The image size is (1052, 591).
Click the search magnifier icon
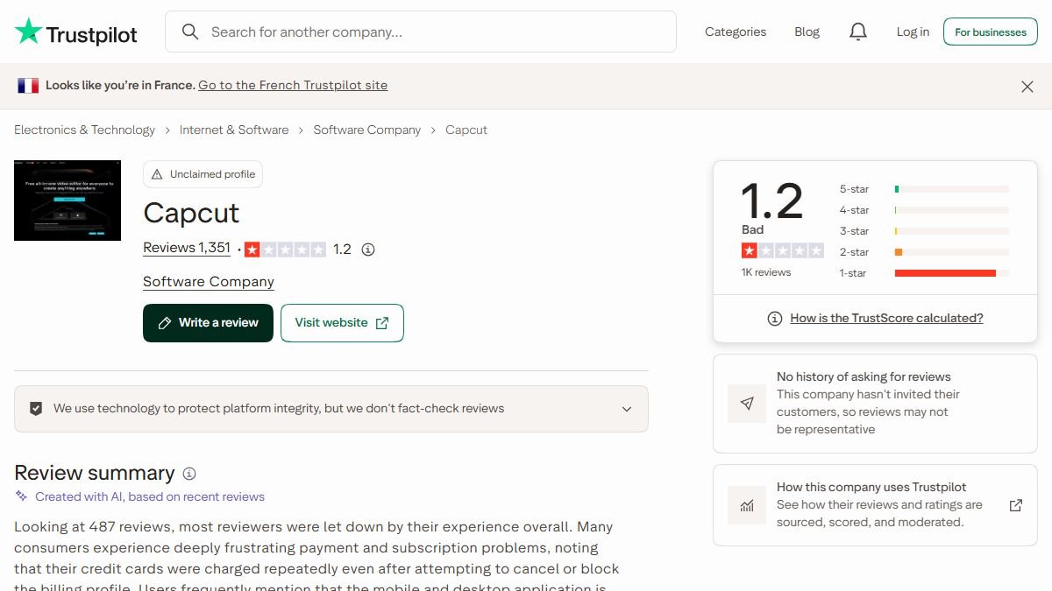(x=189, y=32)
